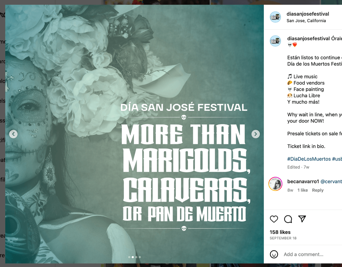The image size is (342, 267).
Task: Open comments via speech bubble icon
Action: coord(288,219)
